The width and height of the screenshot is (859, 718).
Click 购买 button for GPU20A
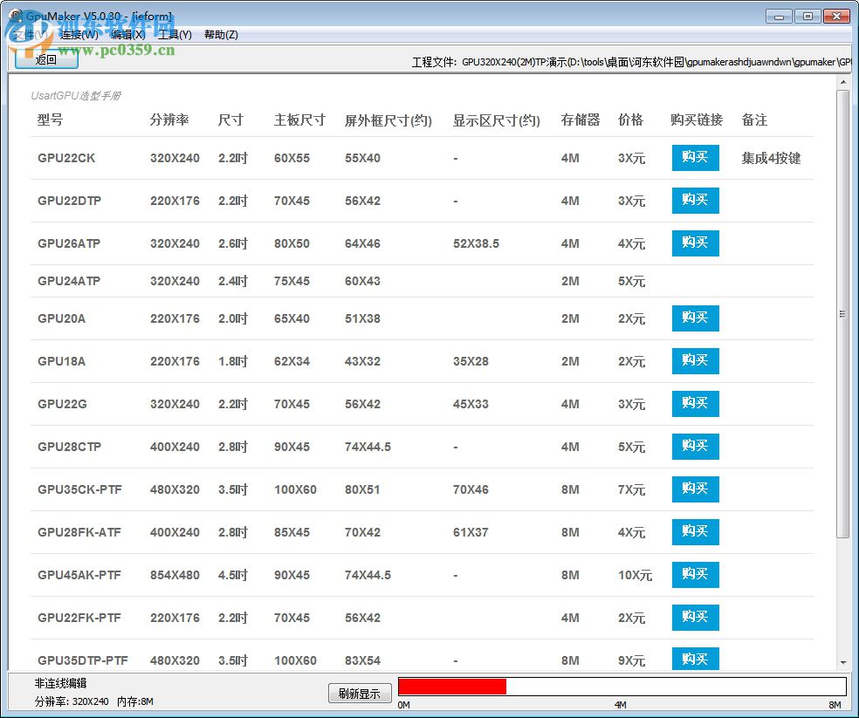coord(695,318)
